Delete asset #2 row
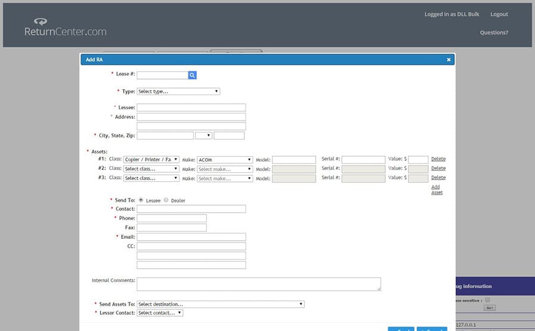 point(439,168)
